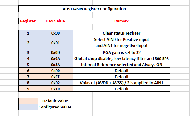The image size is (190, 116).
Task: Click the 0x3A hex value cell
Action: click(x=55, y=65)
